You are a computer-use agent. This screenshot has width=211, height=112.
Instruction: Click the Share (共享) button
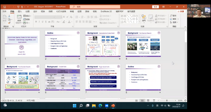click(x=181, y=12)
